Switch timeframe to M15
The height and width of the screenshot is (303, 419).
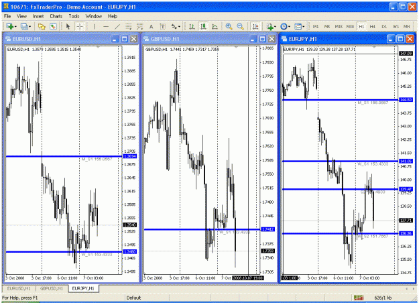click(339, 26)
